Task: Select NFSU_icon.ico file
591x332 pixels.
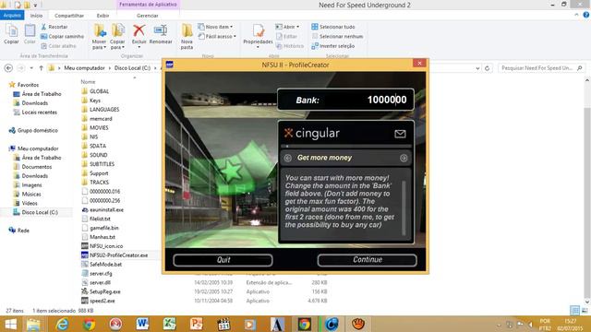Action: [x=103, y=246]
